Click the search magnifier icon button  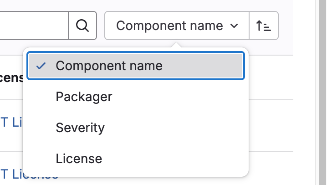click(x=82, y=26)
